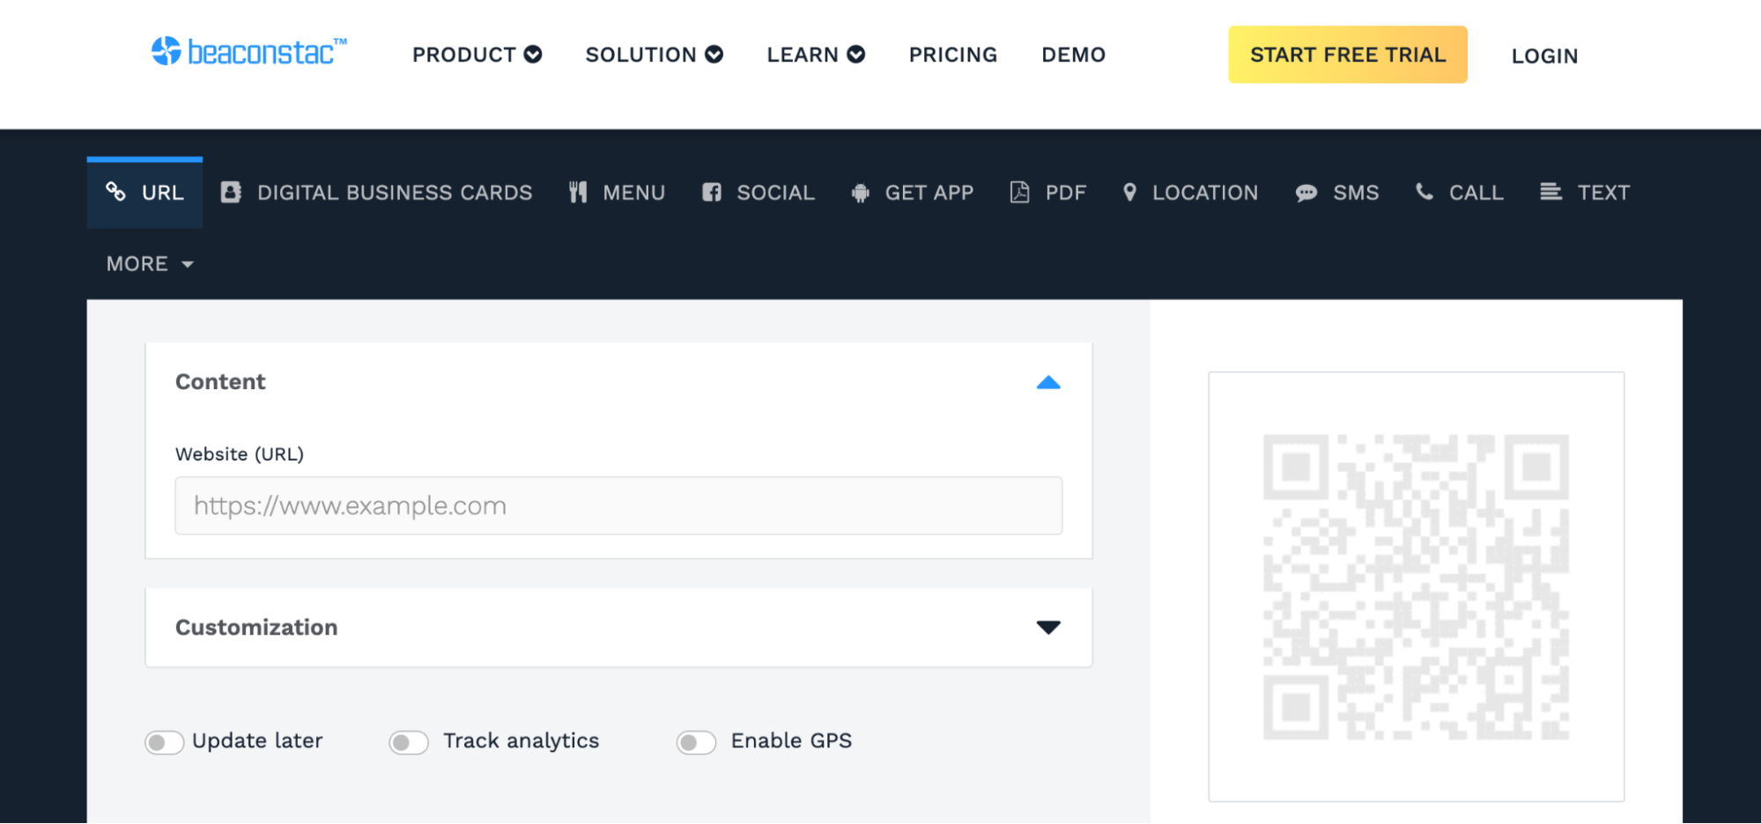The width and height of the screenshot is (1761, 824).
Task: Enable the Track analytics switch
Action: [409, 742]
